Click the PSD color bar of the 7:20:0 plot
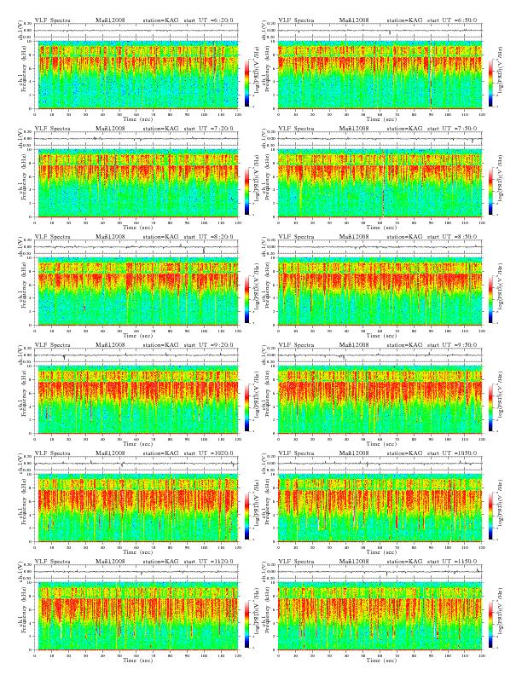The image size is (522, 675). click(x=246, y=191)
